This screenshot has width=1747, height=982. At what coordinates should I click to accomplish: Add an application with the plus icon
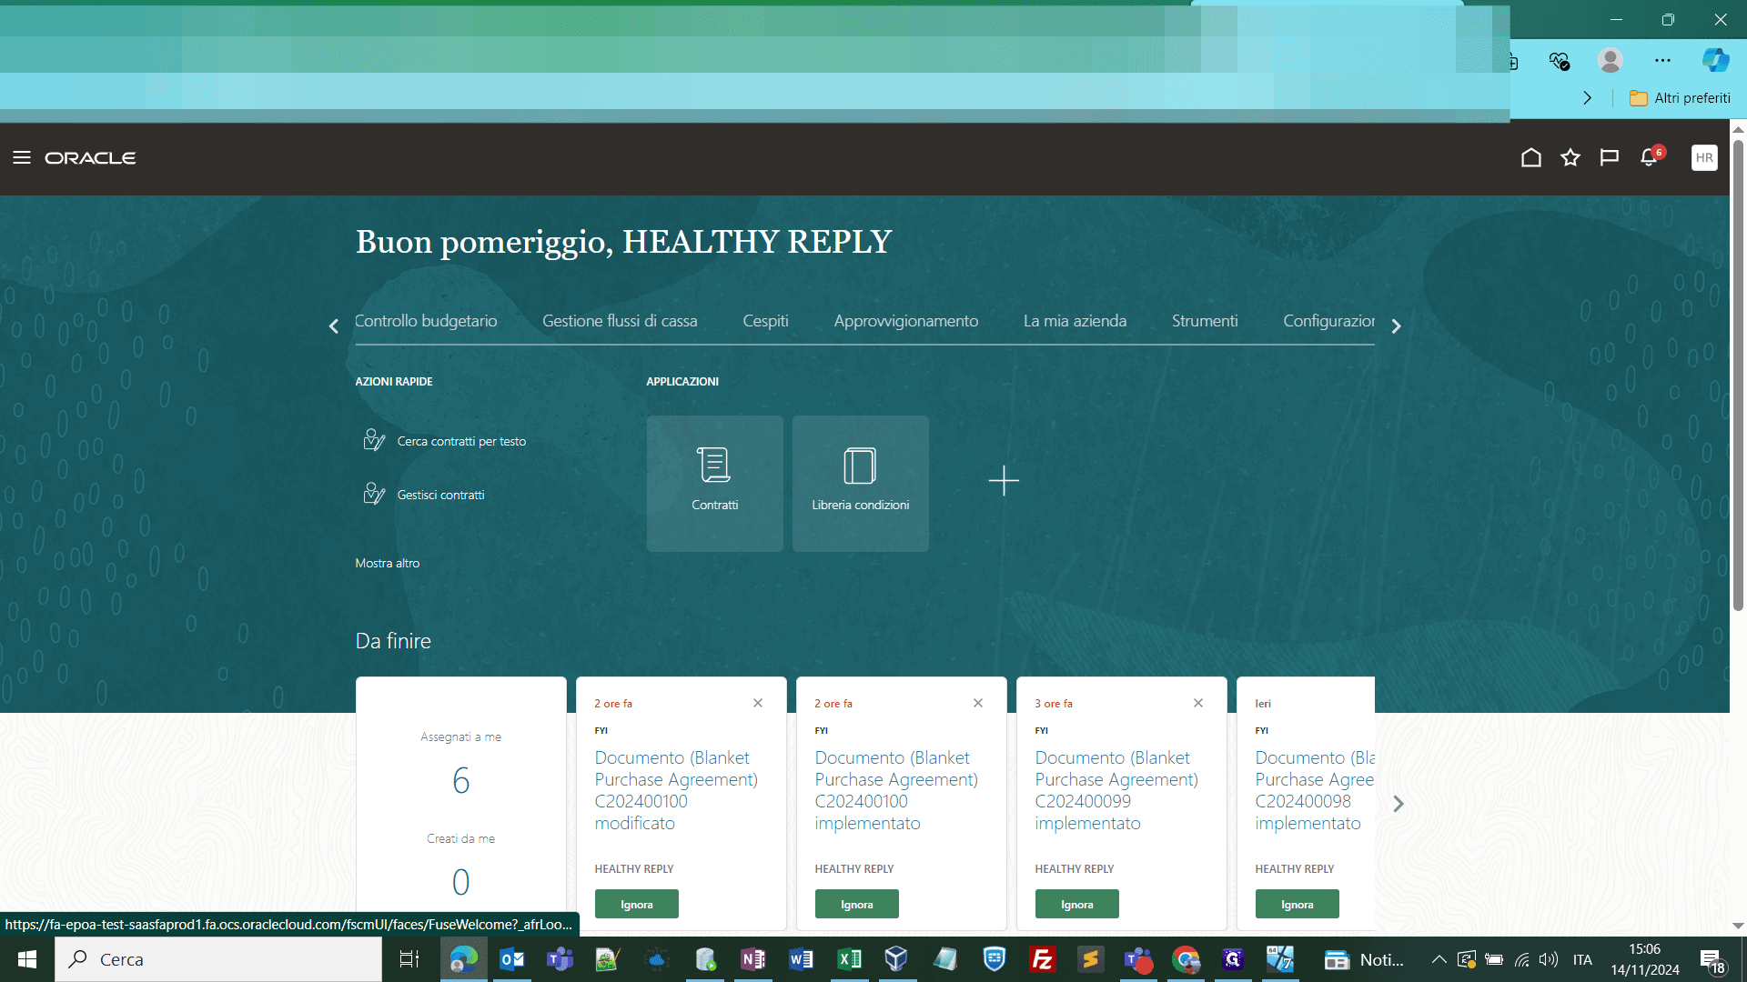[1004, 480]
